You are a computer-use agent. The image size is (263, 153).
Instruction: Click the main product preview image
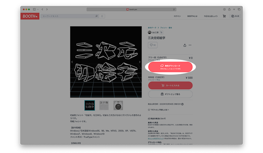click(x=106, y=62)
